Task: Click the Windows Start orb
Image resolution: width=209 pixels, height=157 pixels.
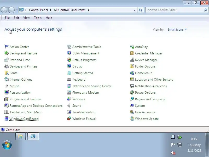Action: pyautogui.click(x=7, y=145)
